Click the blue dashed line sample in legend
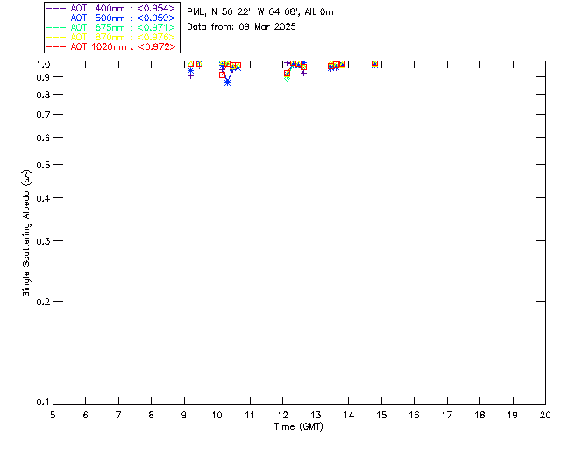561x449 pixels. click(x=56, y=18)
